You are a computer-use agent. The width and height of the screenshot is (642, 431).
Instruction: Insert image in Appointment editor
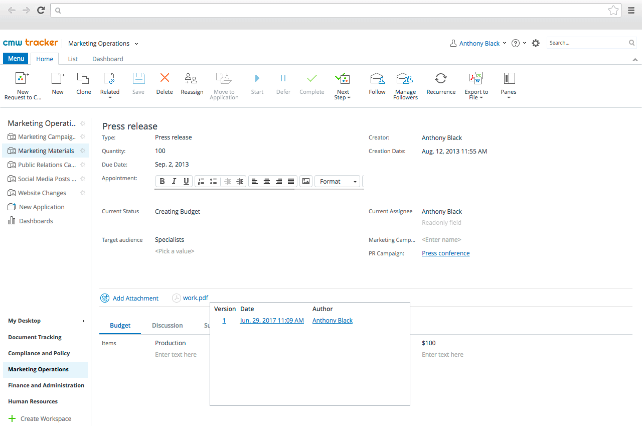click(306, 182)
